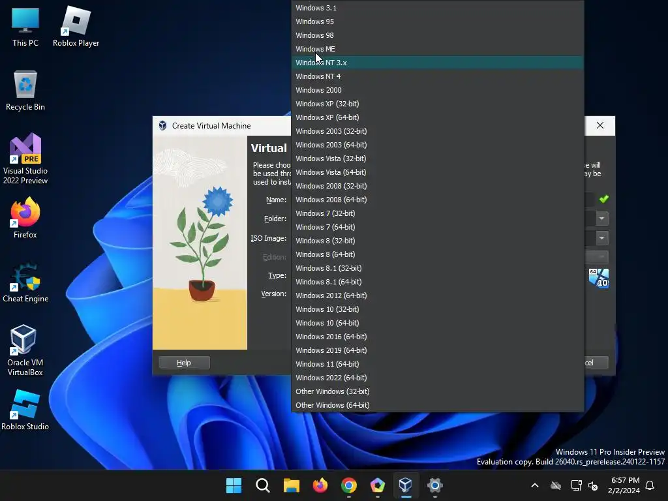Click the partially hidden Cancel button
This screenshot has width=668, height=501.
click(596, 363)
